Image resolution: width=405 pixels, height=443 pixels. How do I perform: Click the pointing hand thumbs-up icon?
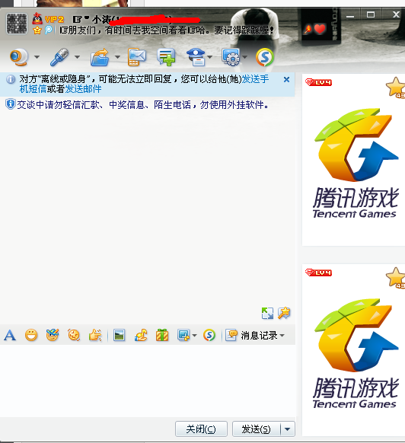click(95, 336)
